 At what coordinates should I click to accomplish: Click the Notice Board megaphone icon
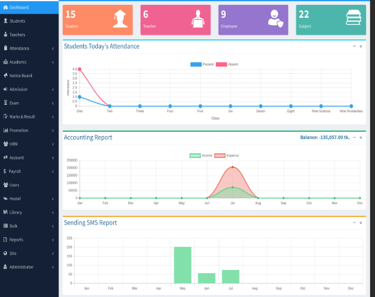tap(5, 76)
